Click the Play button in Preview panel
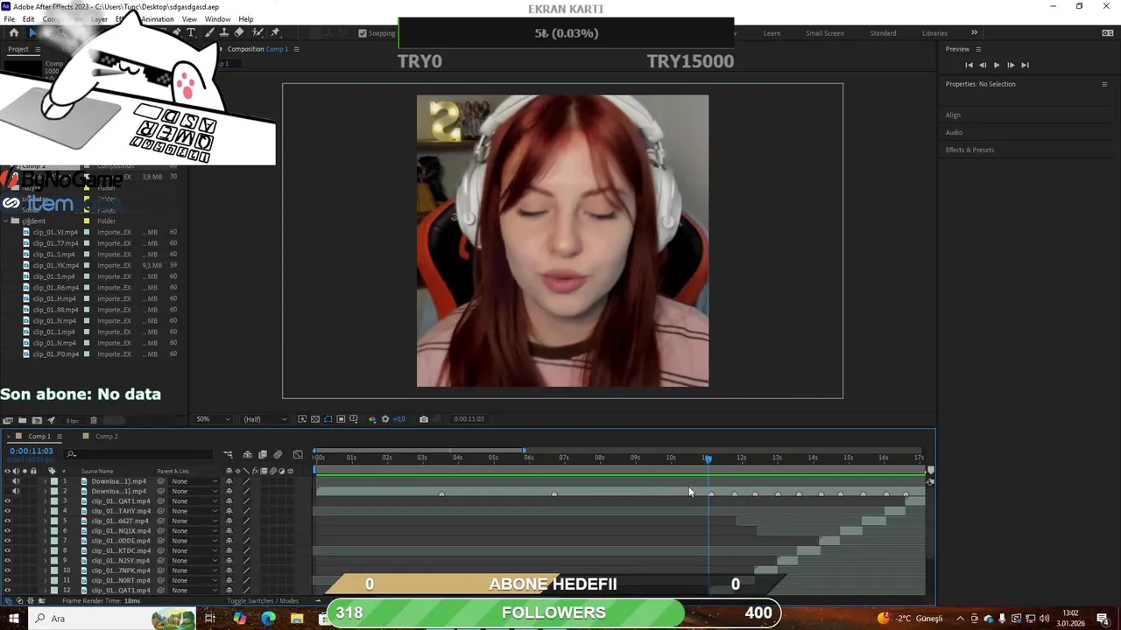1121x630 pixels. click(996, 65)
